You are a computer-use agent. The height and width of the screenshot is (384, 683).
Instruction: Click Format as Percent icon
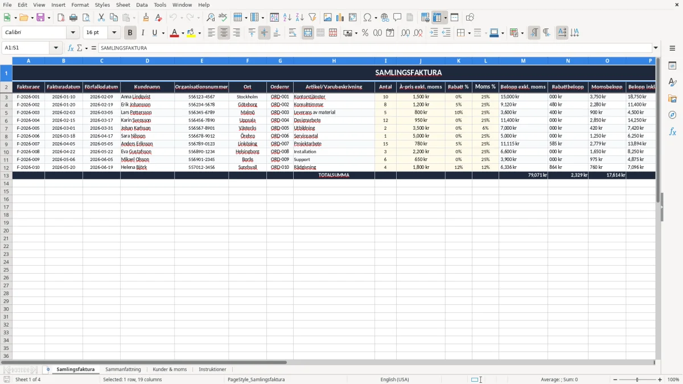[365, 33]
